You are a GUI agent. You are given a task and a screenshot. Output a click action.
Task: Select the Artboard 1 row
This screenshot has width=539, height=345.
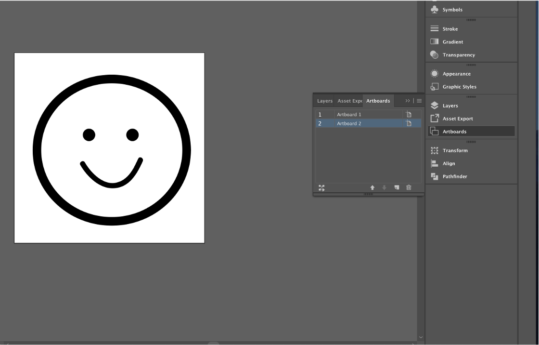pos(369,114)
